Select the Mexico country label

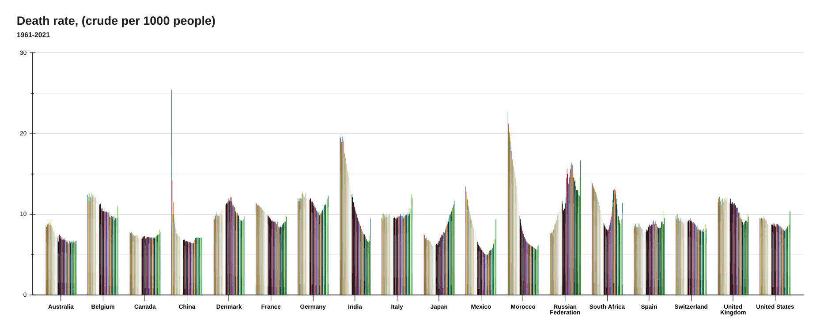click(x=481, y=306)
